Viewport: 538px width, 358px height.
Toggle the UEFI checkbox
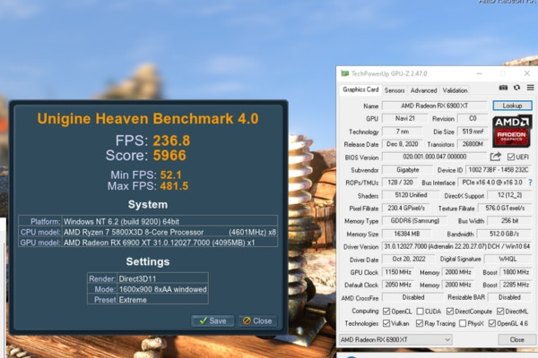pyautogui.click(x=511, y=157)
